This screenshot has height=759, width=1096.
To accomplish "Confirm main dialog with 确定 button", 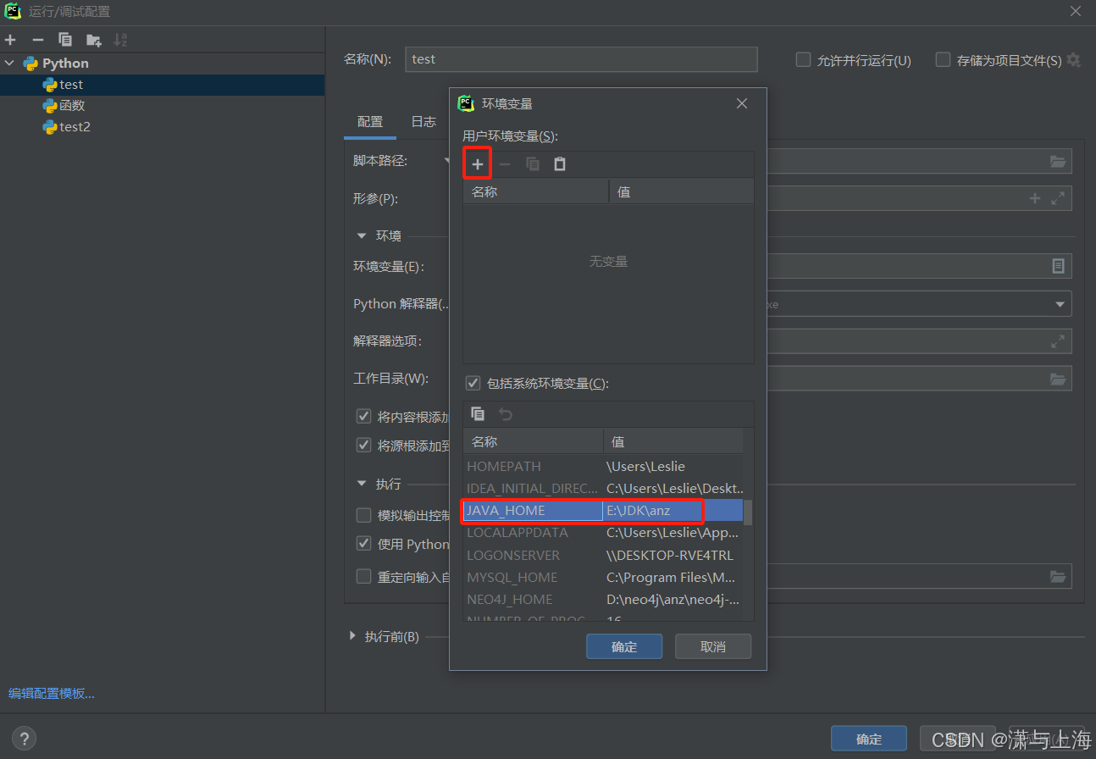I will 868,739.
